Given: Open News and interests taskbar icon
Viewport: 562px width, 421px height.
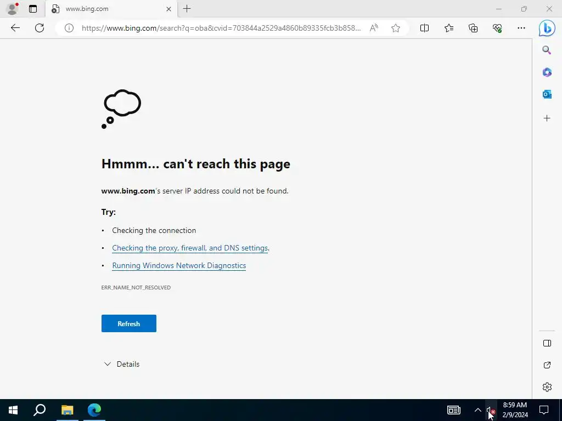Looking at the screenshot, I should [x=454, y=410].
